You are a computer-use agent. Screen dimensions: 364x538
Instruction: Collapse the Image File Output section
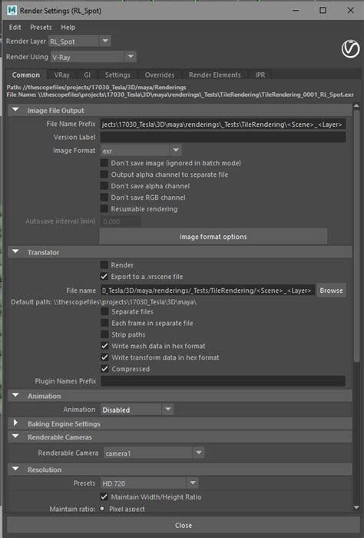(15, 110)
